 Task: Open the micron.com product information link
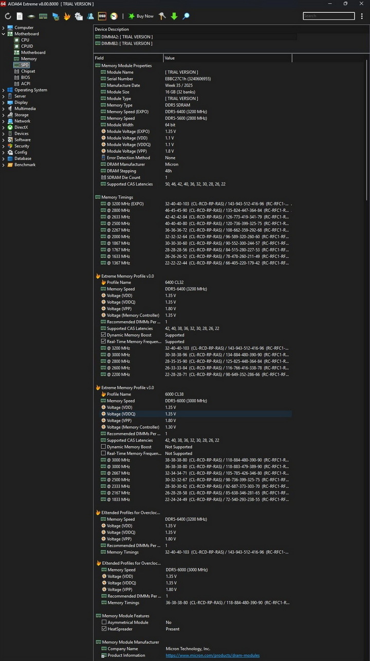[x=212, y=655]
